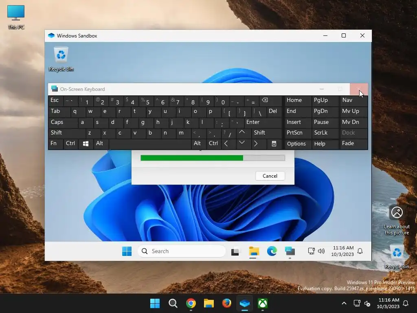Open Task View in sandbox taskbar

pyautogui.click(x=235, y=251)
